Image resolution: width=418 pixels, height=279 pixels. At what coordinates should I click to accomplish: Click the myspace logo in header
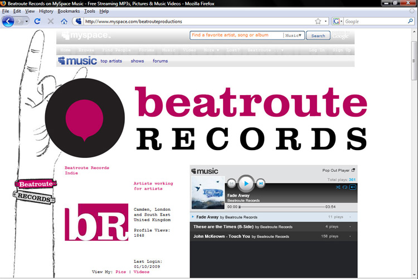point(86,35)
